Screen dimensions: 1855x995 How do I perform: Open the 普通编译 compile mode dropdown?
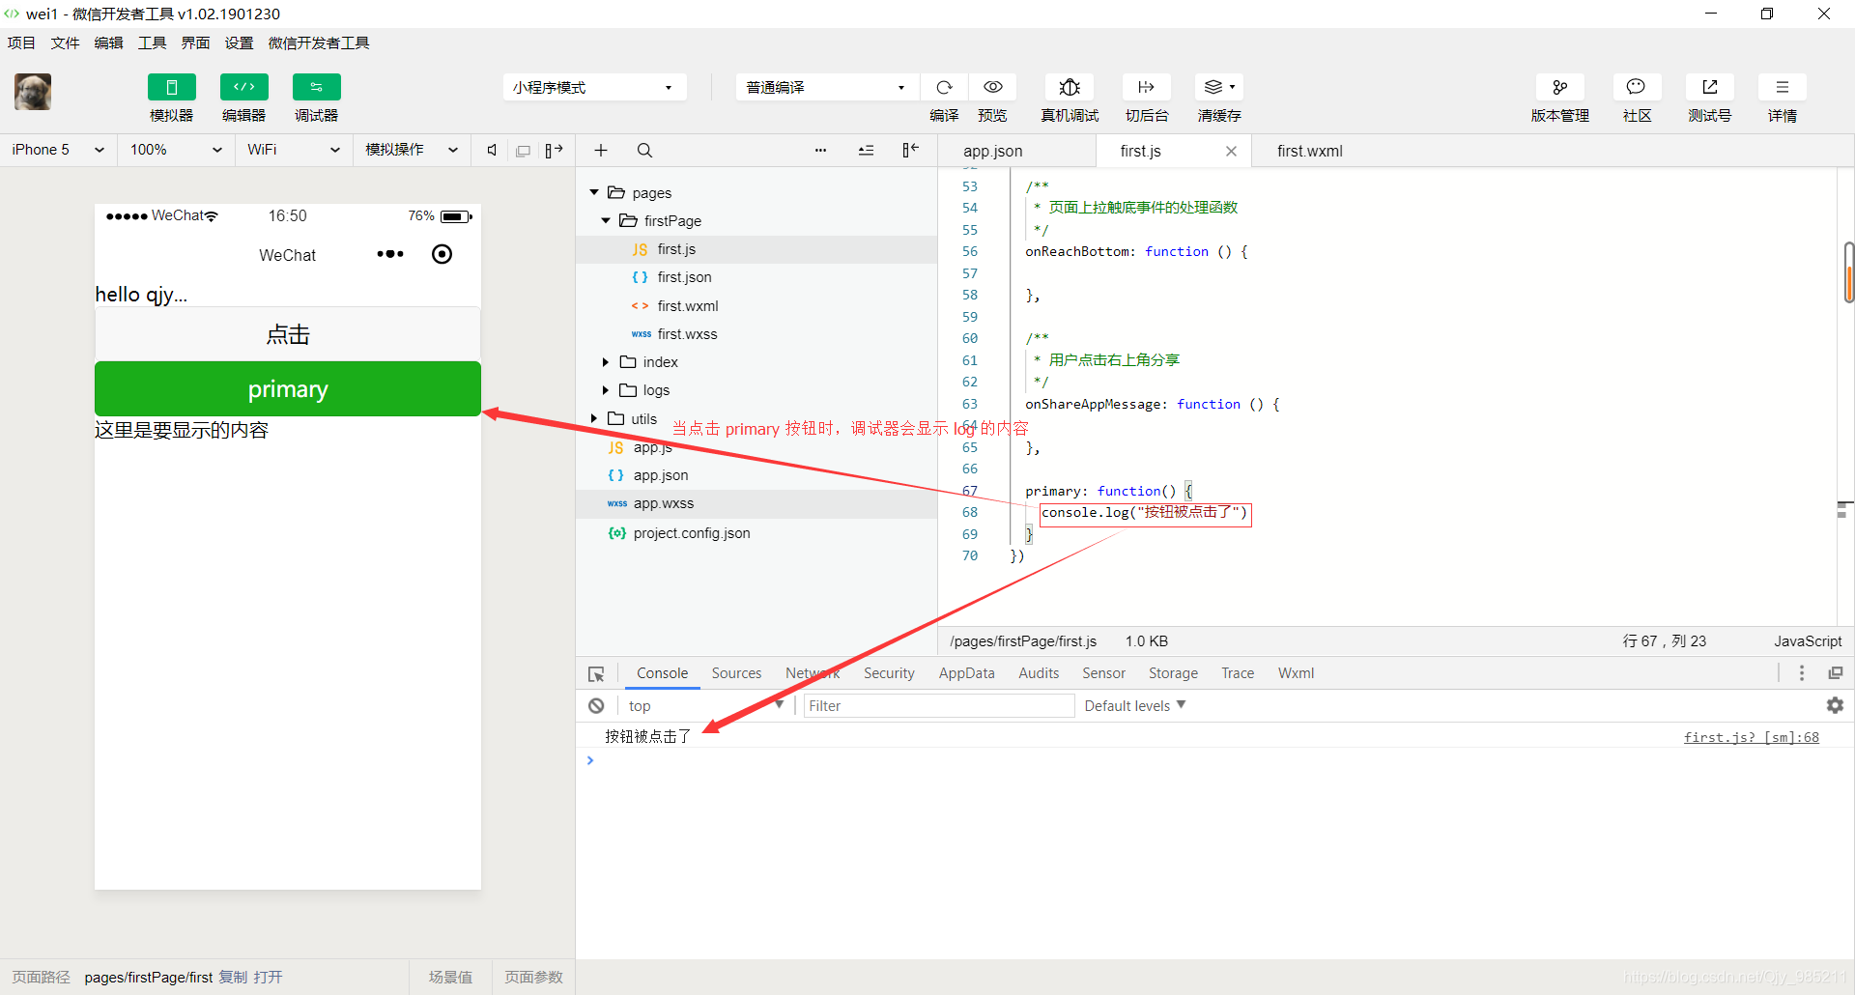(x=827, y=87)
